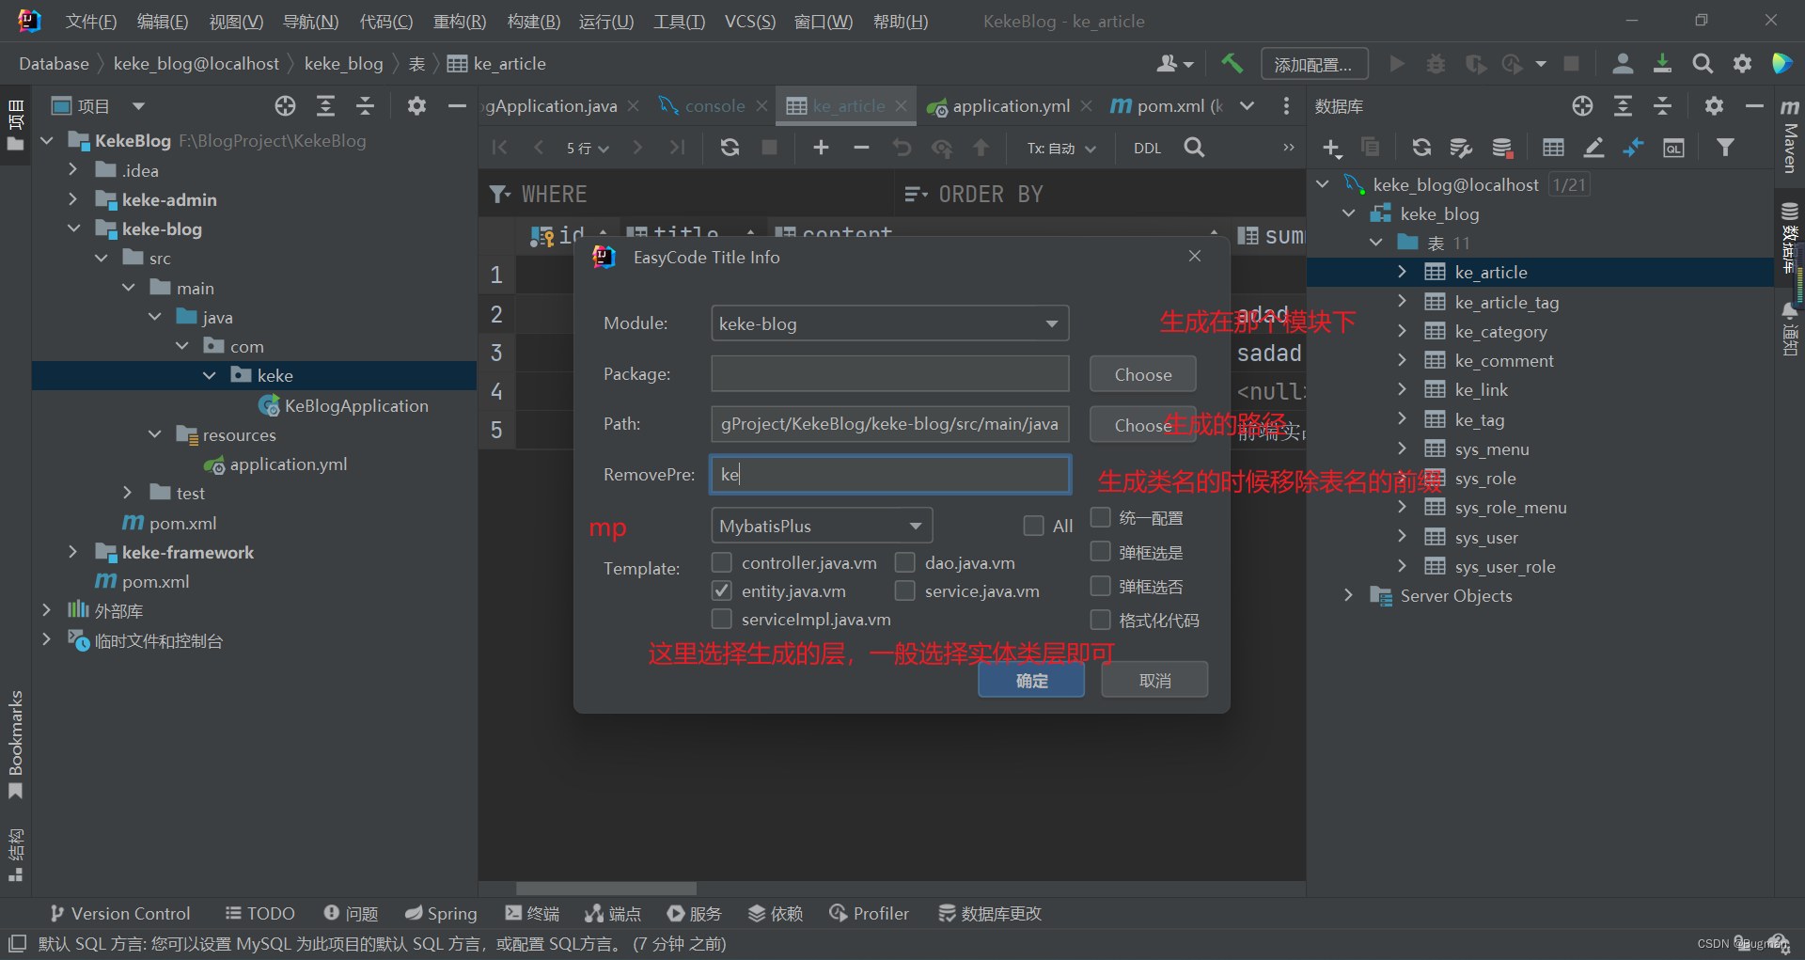Screen dimensions: 1805x960
Task: Open the 文件(F) menu
Action: tap(91, 21)
